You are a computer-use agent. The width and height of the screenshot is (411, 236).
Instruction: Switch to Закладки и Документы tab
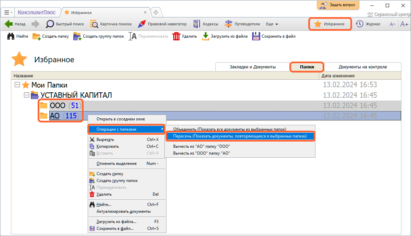[252, 67]
